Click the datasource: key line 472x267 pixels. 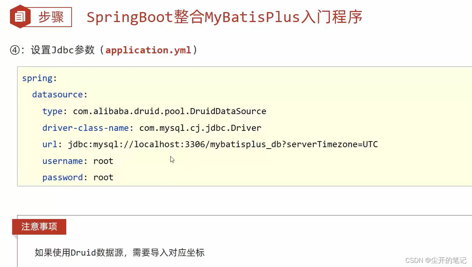[60, 95]
